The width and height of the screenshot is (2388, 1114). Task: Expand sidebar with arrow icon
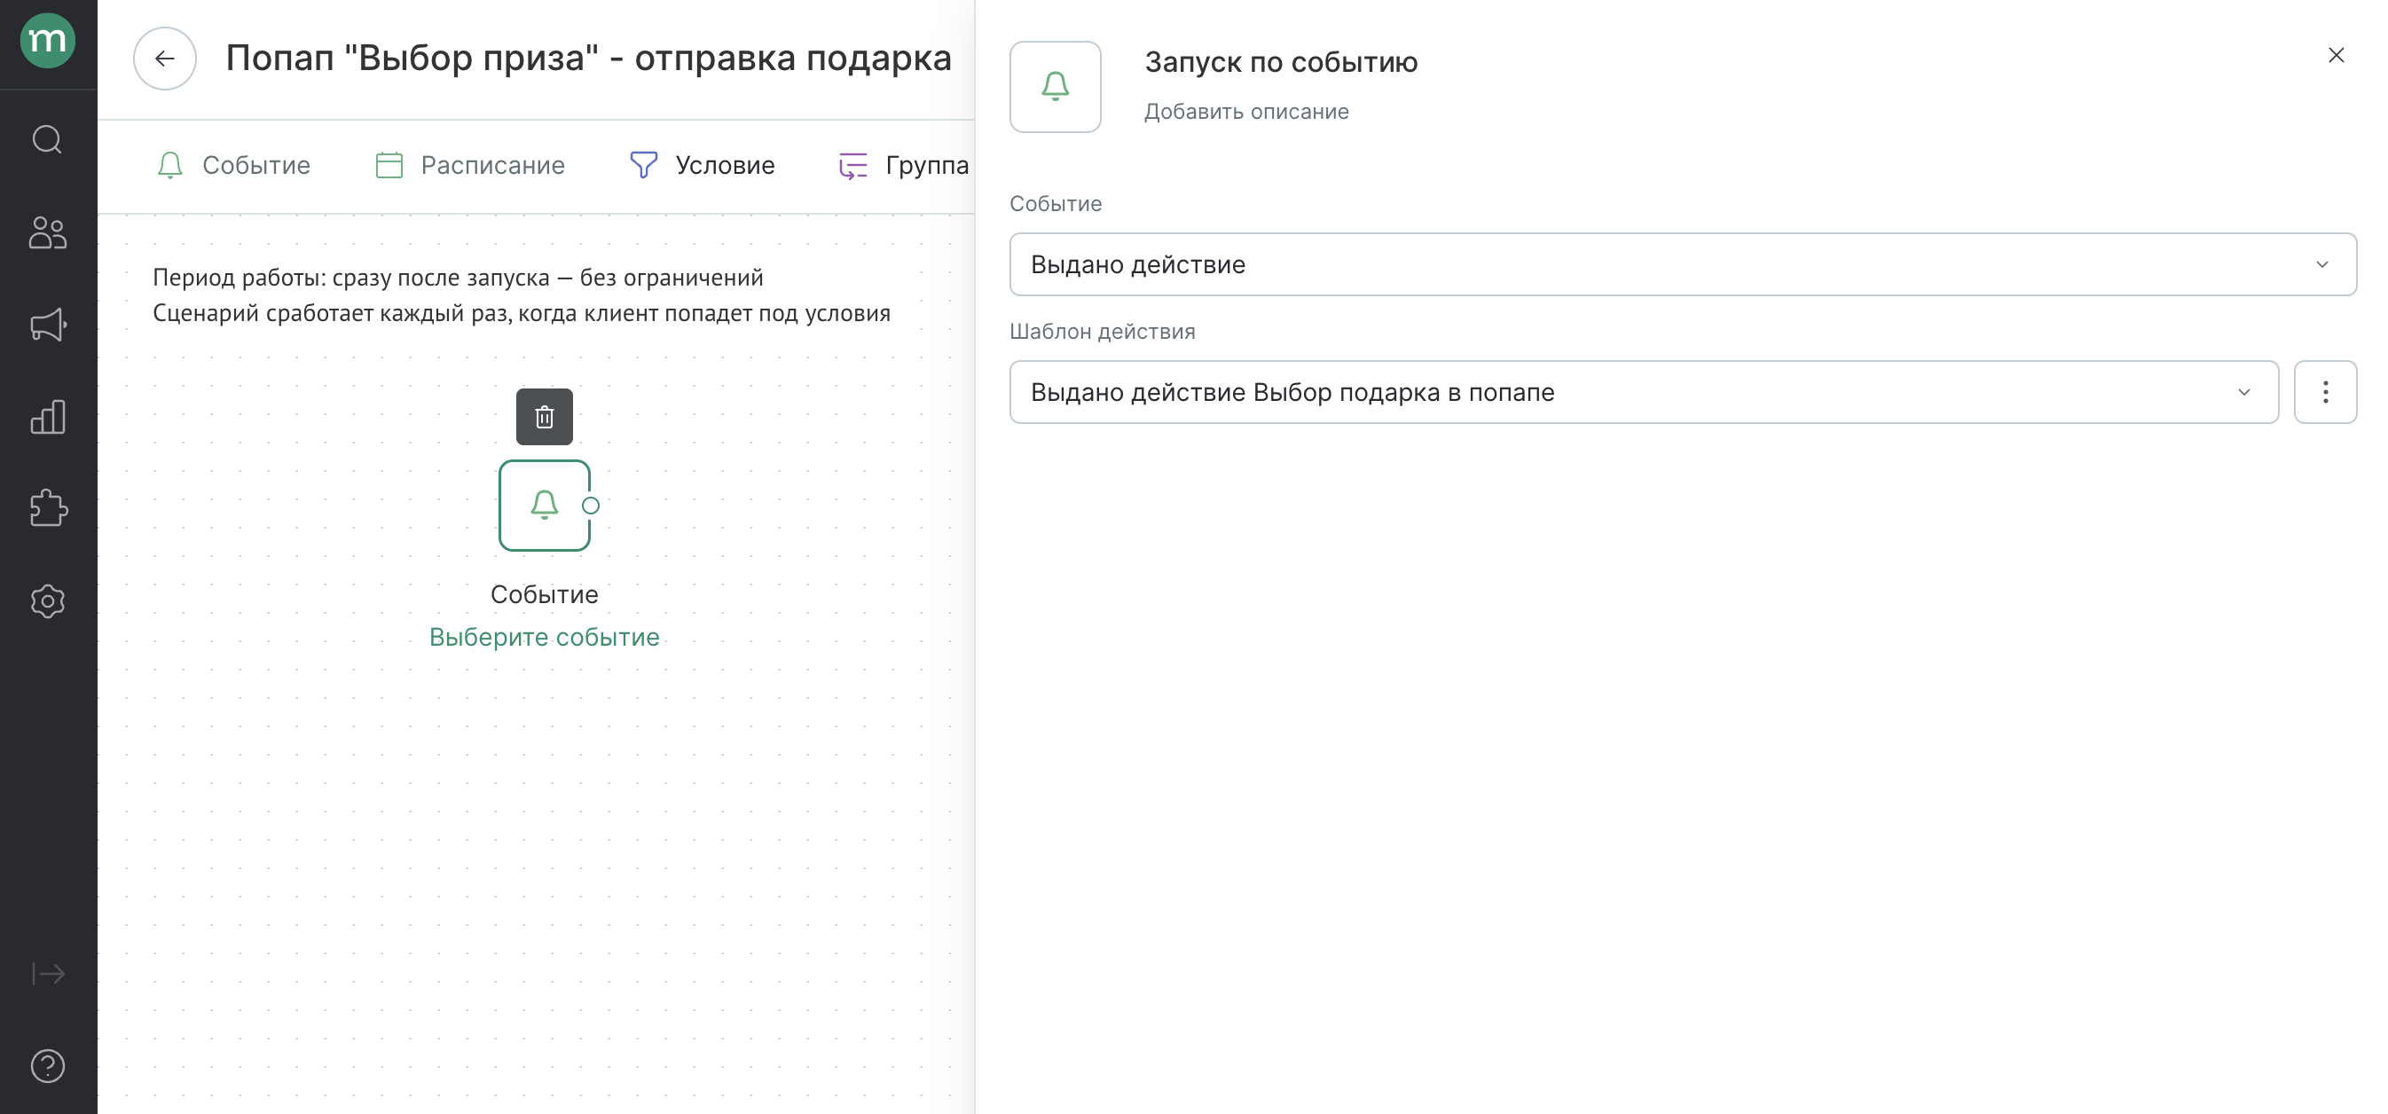(x=47, y=974)
